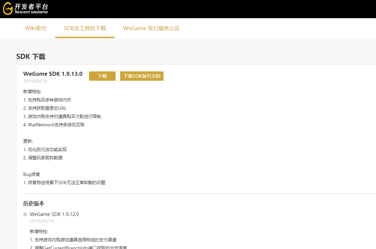Open the 下载SDK指引文档 button

(142, 76)
